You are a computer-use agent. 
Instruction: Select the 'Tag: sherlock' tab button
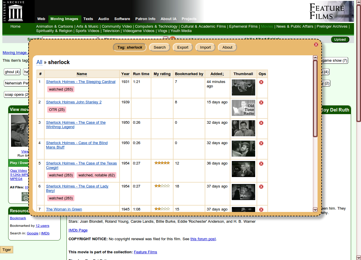coord(130,47)
